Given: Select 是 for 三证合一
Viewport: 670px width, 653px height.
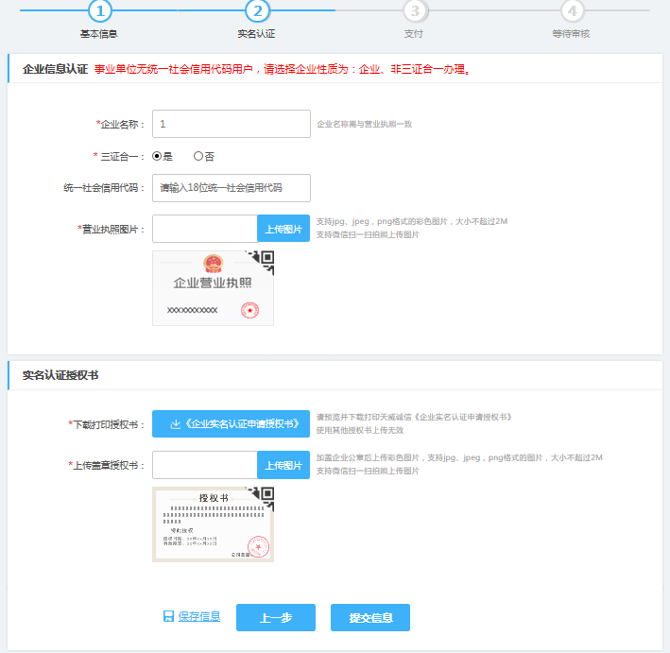Looking at the screenshot, I should click(x=157, y=156).
